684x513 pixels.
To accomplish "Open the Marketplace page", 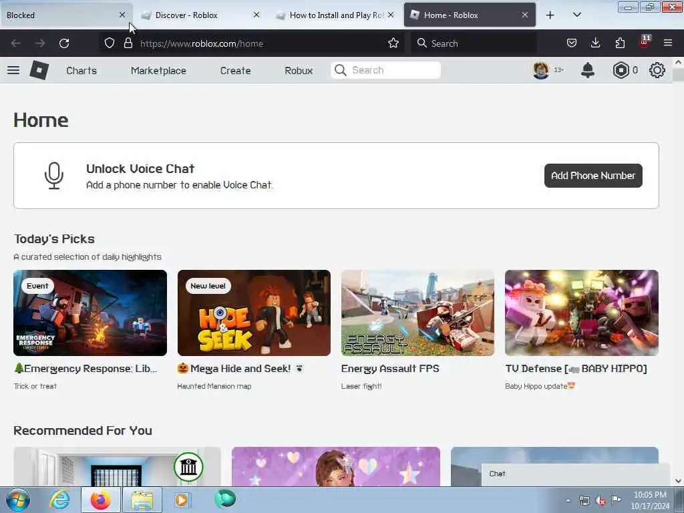I will point(158,71).
